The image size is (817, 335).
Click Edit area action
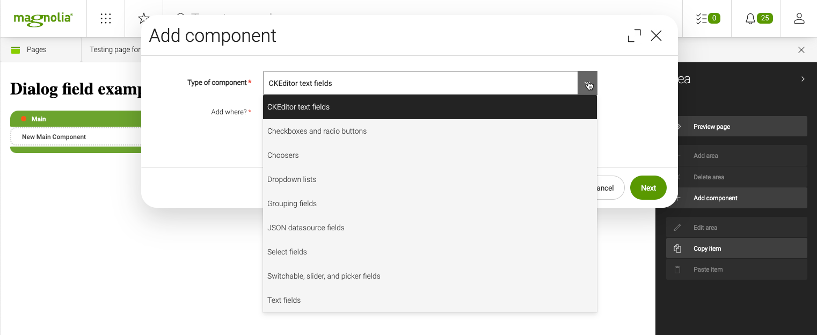(736, 228)
